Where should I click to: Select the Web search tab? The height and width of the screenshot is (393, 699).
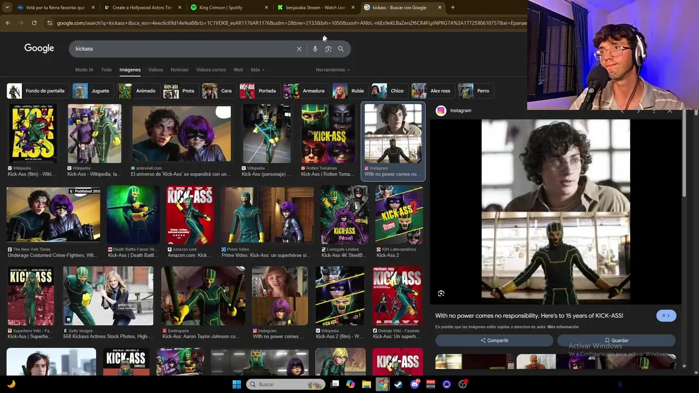238,70
